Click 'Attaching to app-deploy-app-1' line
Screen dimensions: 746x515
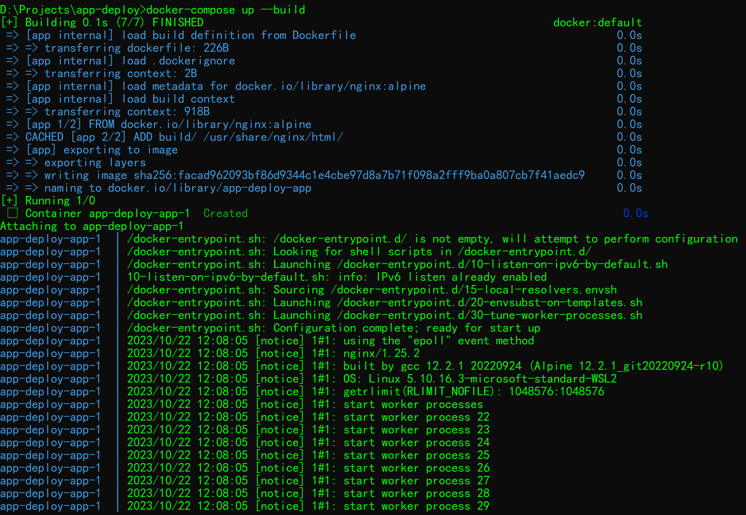pyautogui.click(x=92, y=226)
